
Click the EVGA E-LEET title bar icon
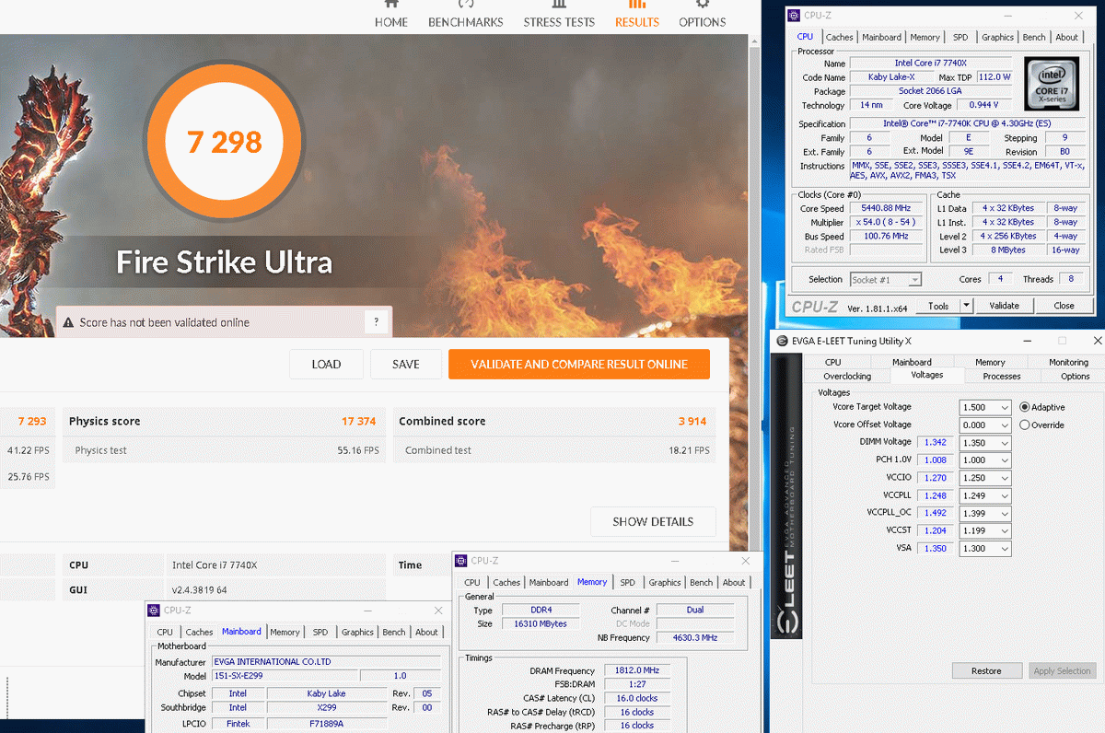(781, 341)
